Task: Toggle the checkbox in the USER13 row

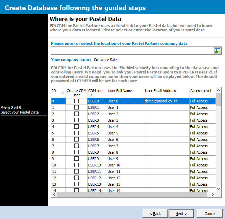Action: [76, 184]
